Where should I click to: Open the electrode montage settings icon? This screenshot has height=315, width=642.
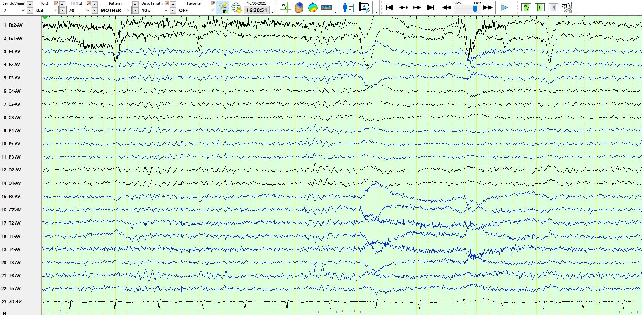(x=236, y=7)
